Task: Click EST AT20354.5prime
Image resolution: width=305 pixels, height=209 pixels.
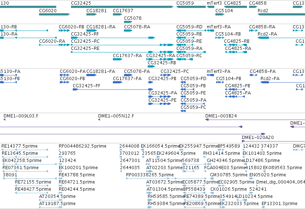Action: [57, 196]
